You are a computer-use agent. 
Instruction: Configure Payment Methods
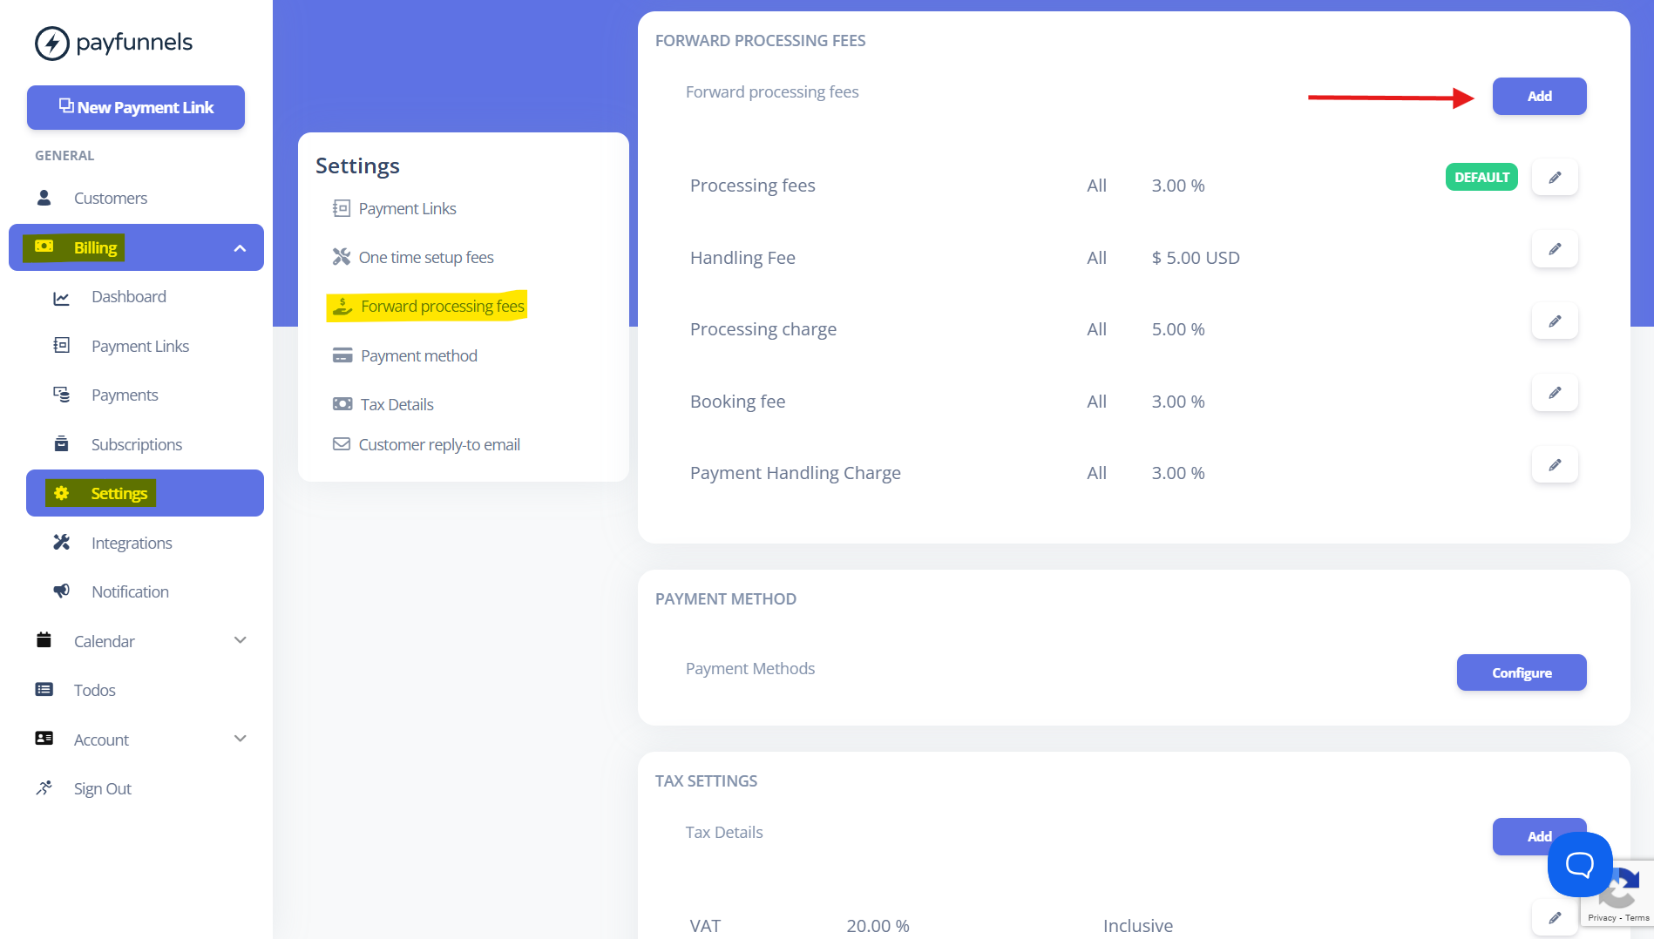(1522, 672)
